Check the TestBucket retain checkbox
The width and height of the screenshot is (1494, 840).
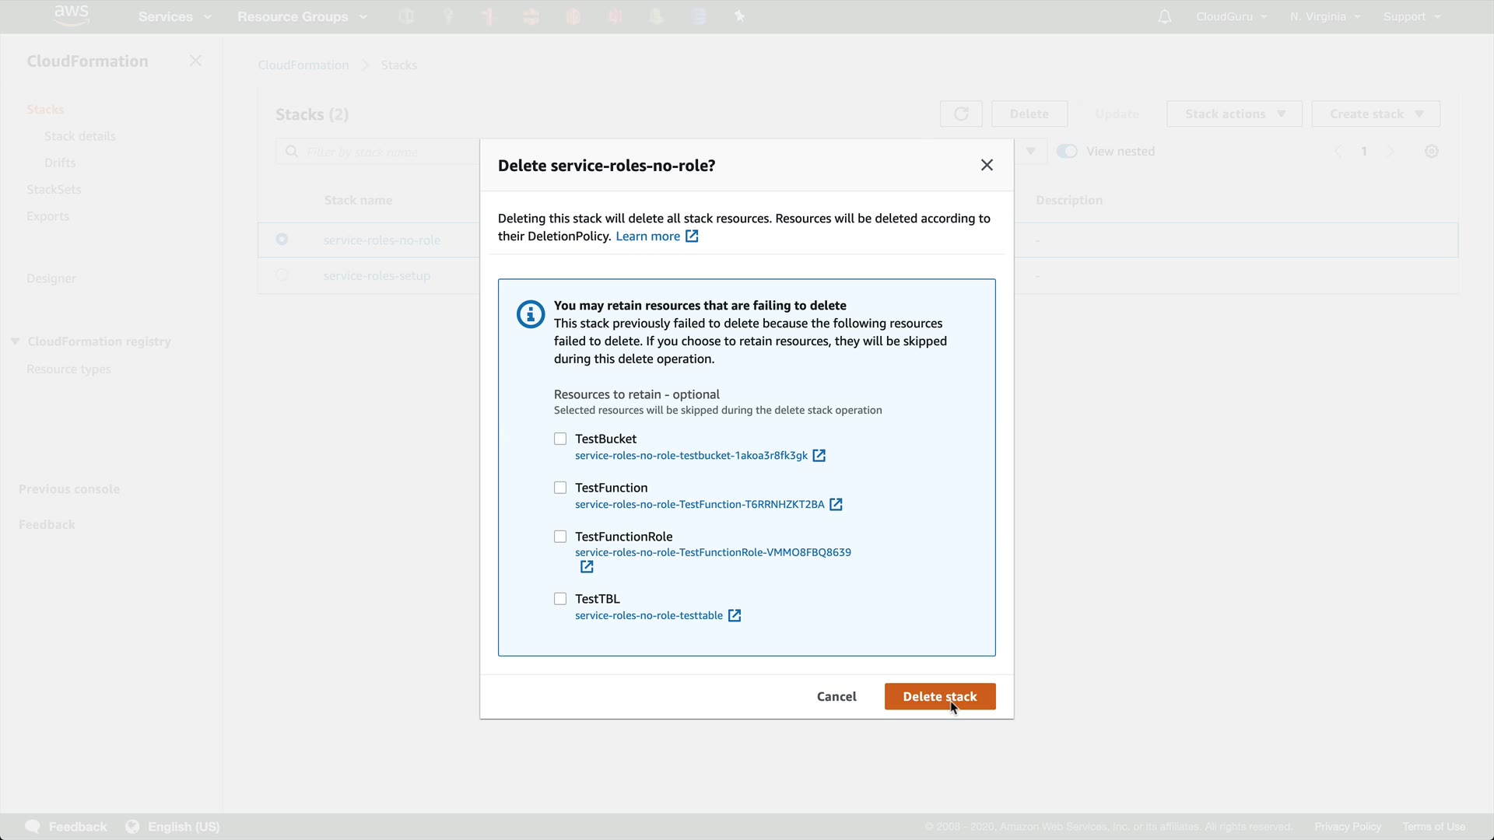tap(560, 439)
